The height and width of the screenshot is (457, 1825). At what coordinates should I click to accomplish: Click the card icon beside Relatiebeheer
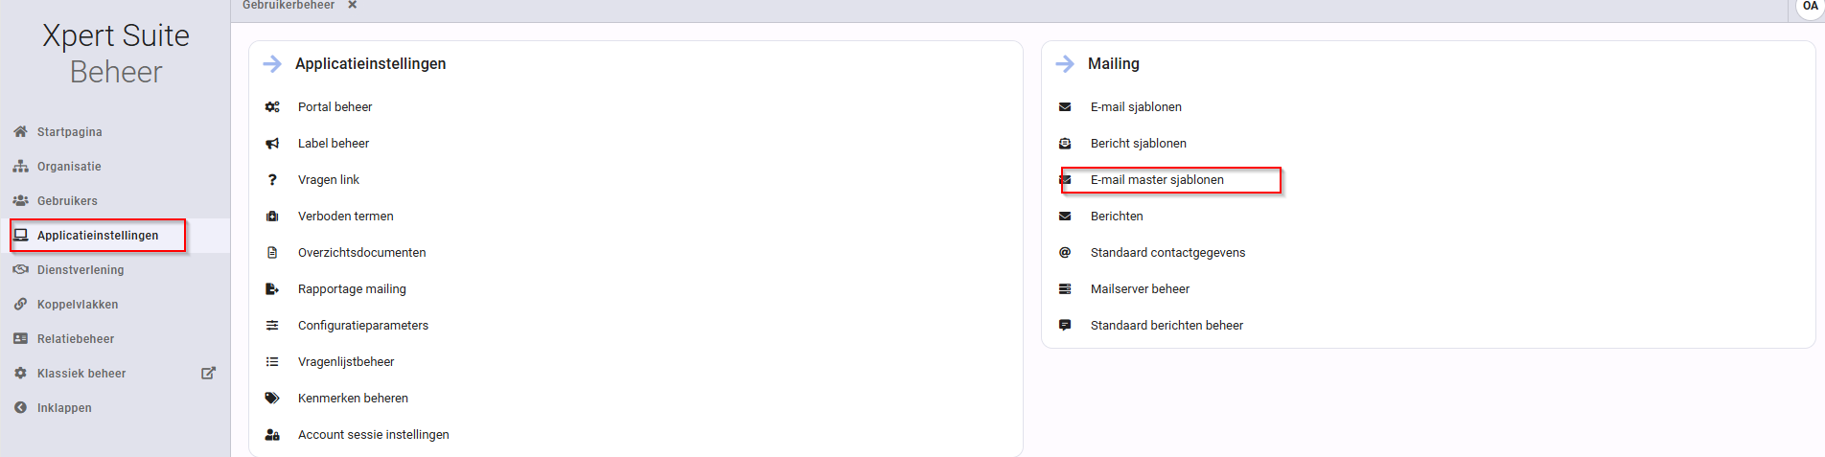click(20, 338)
